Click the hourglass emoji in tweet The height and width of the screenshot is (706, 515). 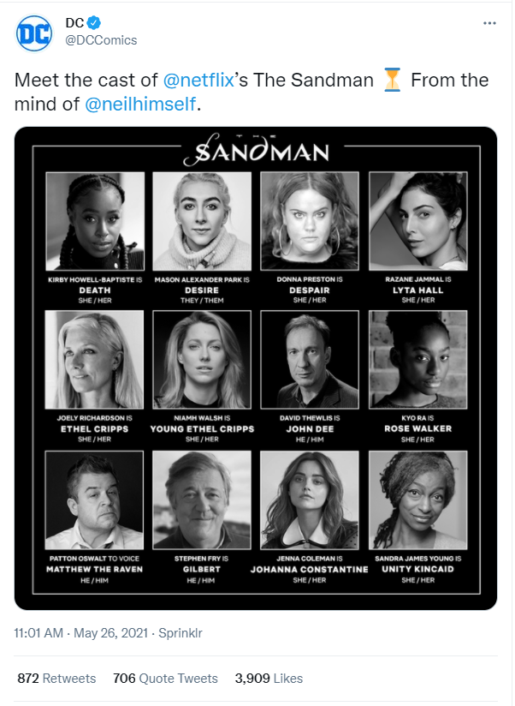[x=393, y=81]
